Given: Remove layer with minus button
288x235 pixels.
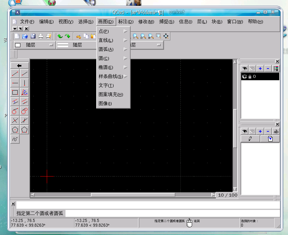Looking at the screenshot, I should click(268, 69).
